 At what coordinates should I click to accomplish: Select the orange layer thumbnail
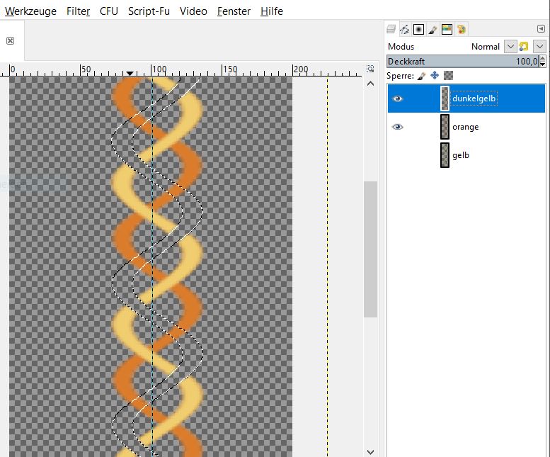coord(445,127)
